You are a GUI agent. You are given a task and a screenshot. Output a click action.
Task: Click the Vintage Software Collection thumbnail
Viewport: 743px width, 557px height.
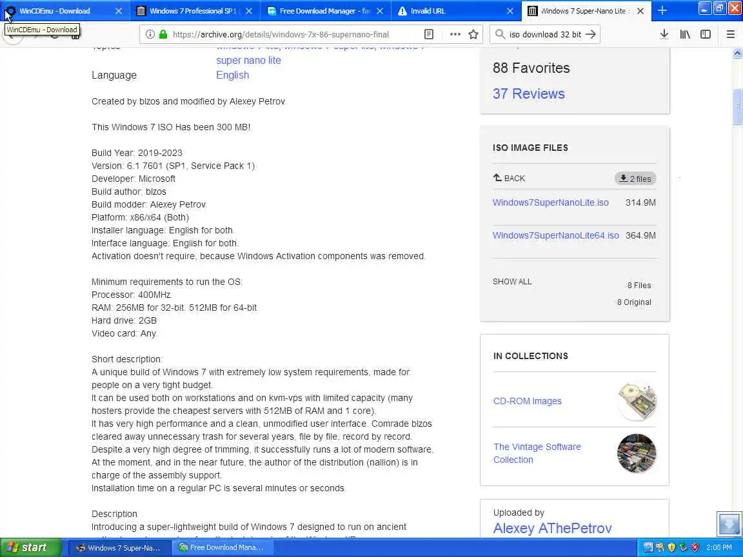click(637, 453)
